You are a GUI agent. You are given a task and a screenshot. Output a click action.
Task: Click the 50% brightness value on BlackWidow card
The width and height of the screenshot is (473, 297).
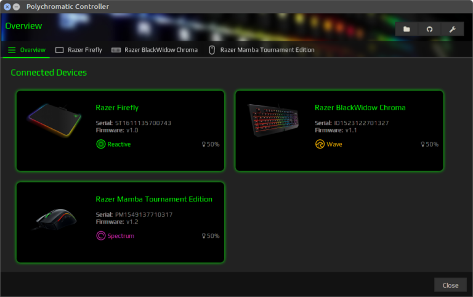tap(432, 145)
